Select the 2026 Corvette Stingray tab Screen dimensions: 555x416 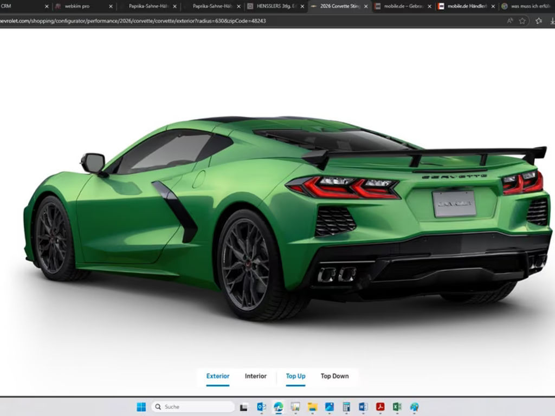pos(340,6)
